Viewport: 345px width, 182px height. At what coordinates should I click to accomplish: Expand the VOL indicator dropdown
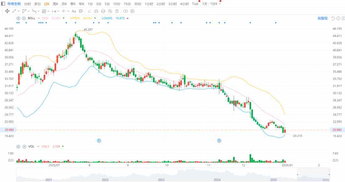[x=38, y=146]
